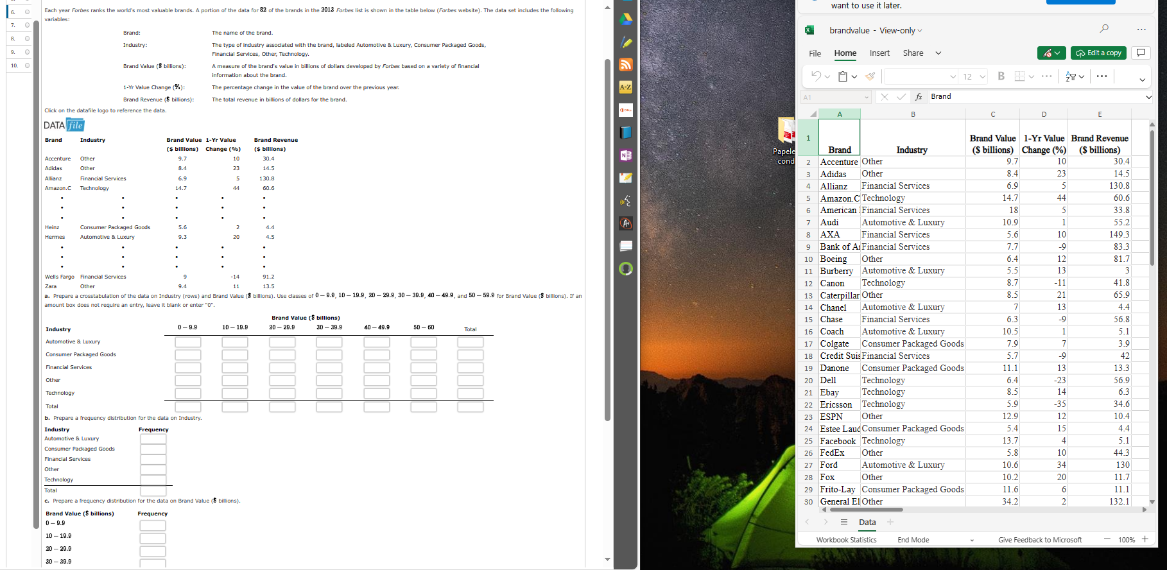Open the Office dock icon
The image size is (1167, 570).
point(626,110)
